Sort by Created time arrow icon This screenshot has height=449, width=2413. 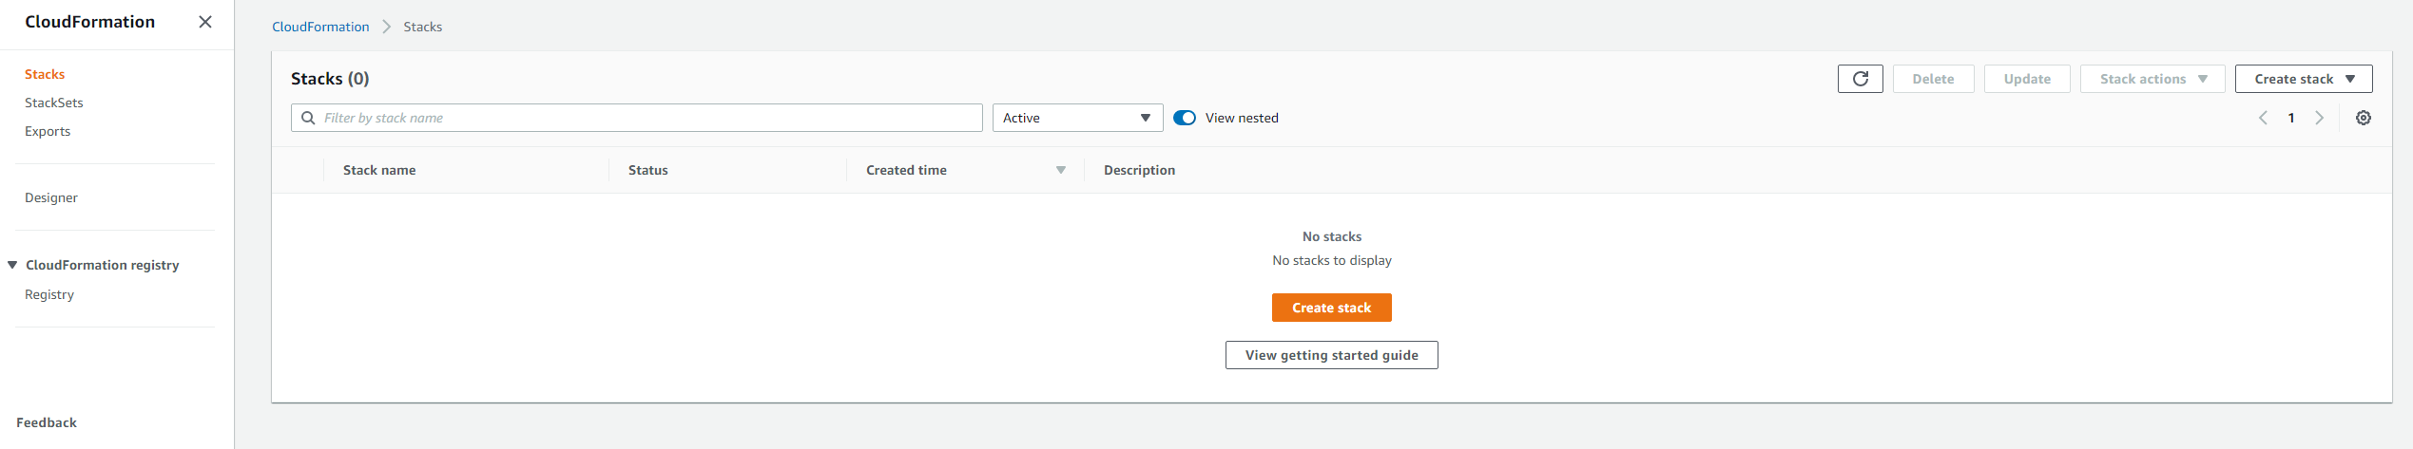tap(1060, 170)
